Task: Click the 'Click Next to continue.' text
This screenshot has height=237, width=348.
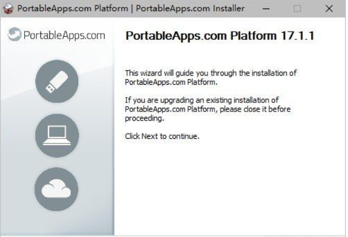Action: [x=162, y=136]
